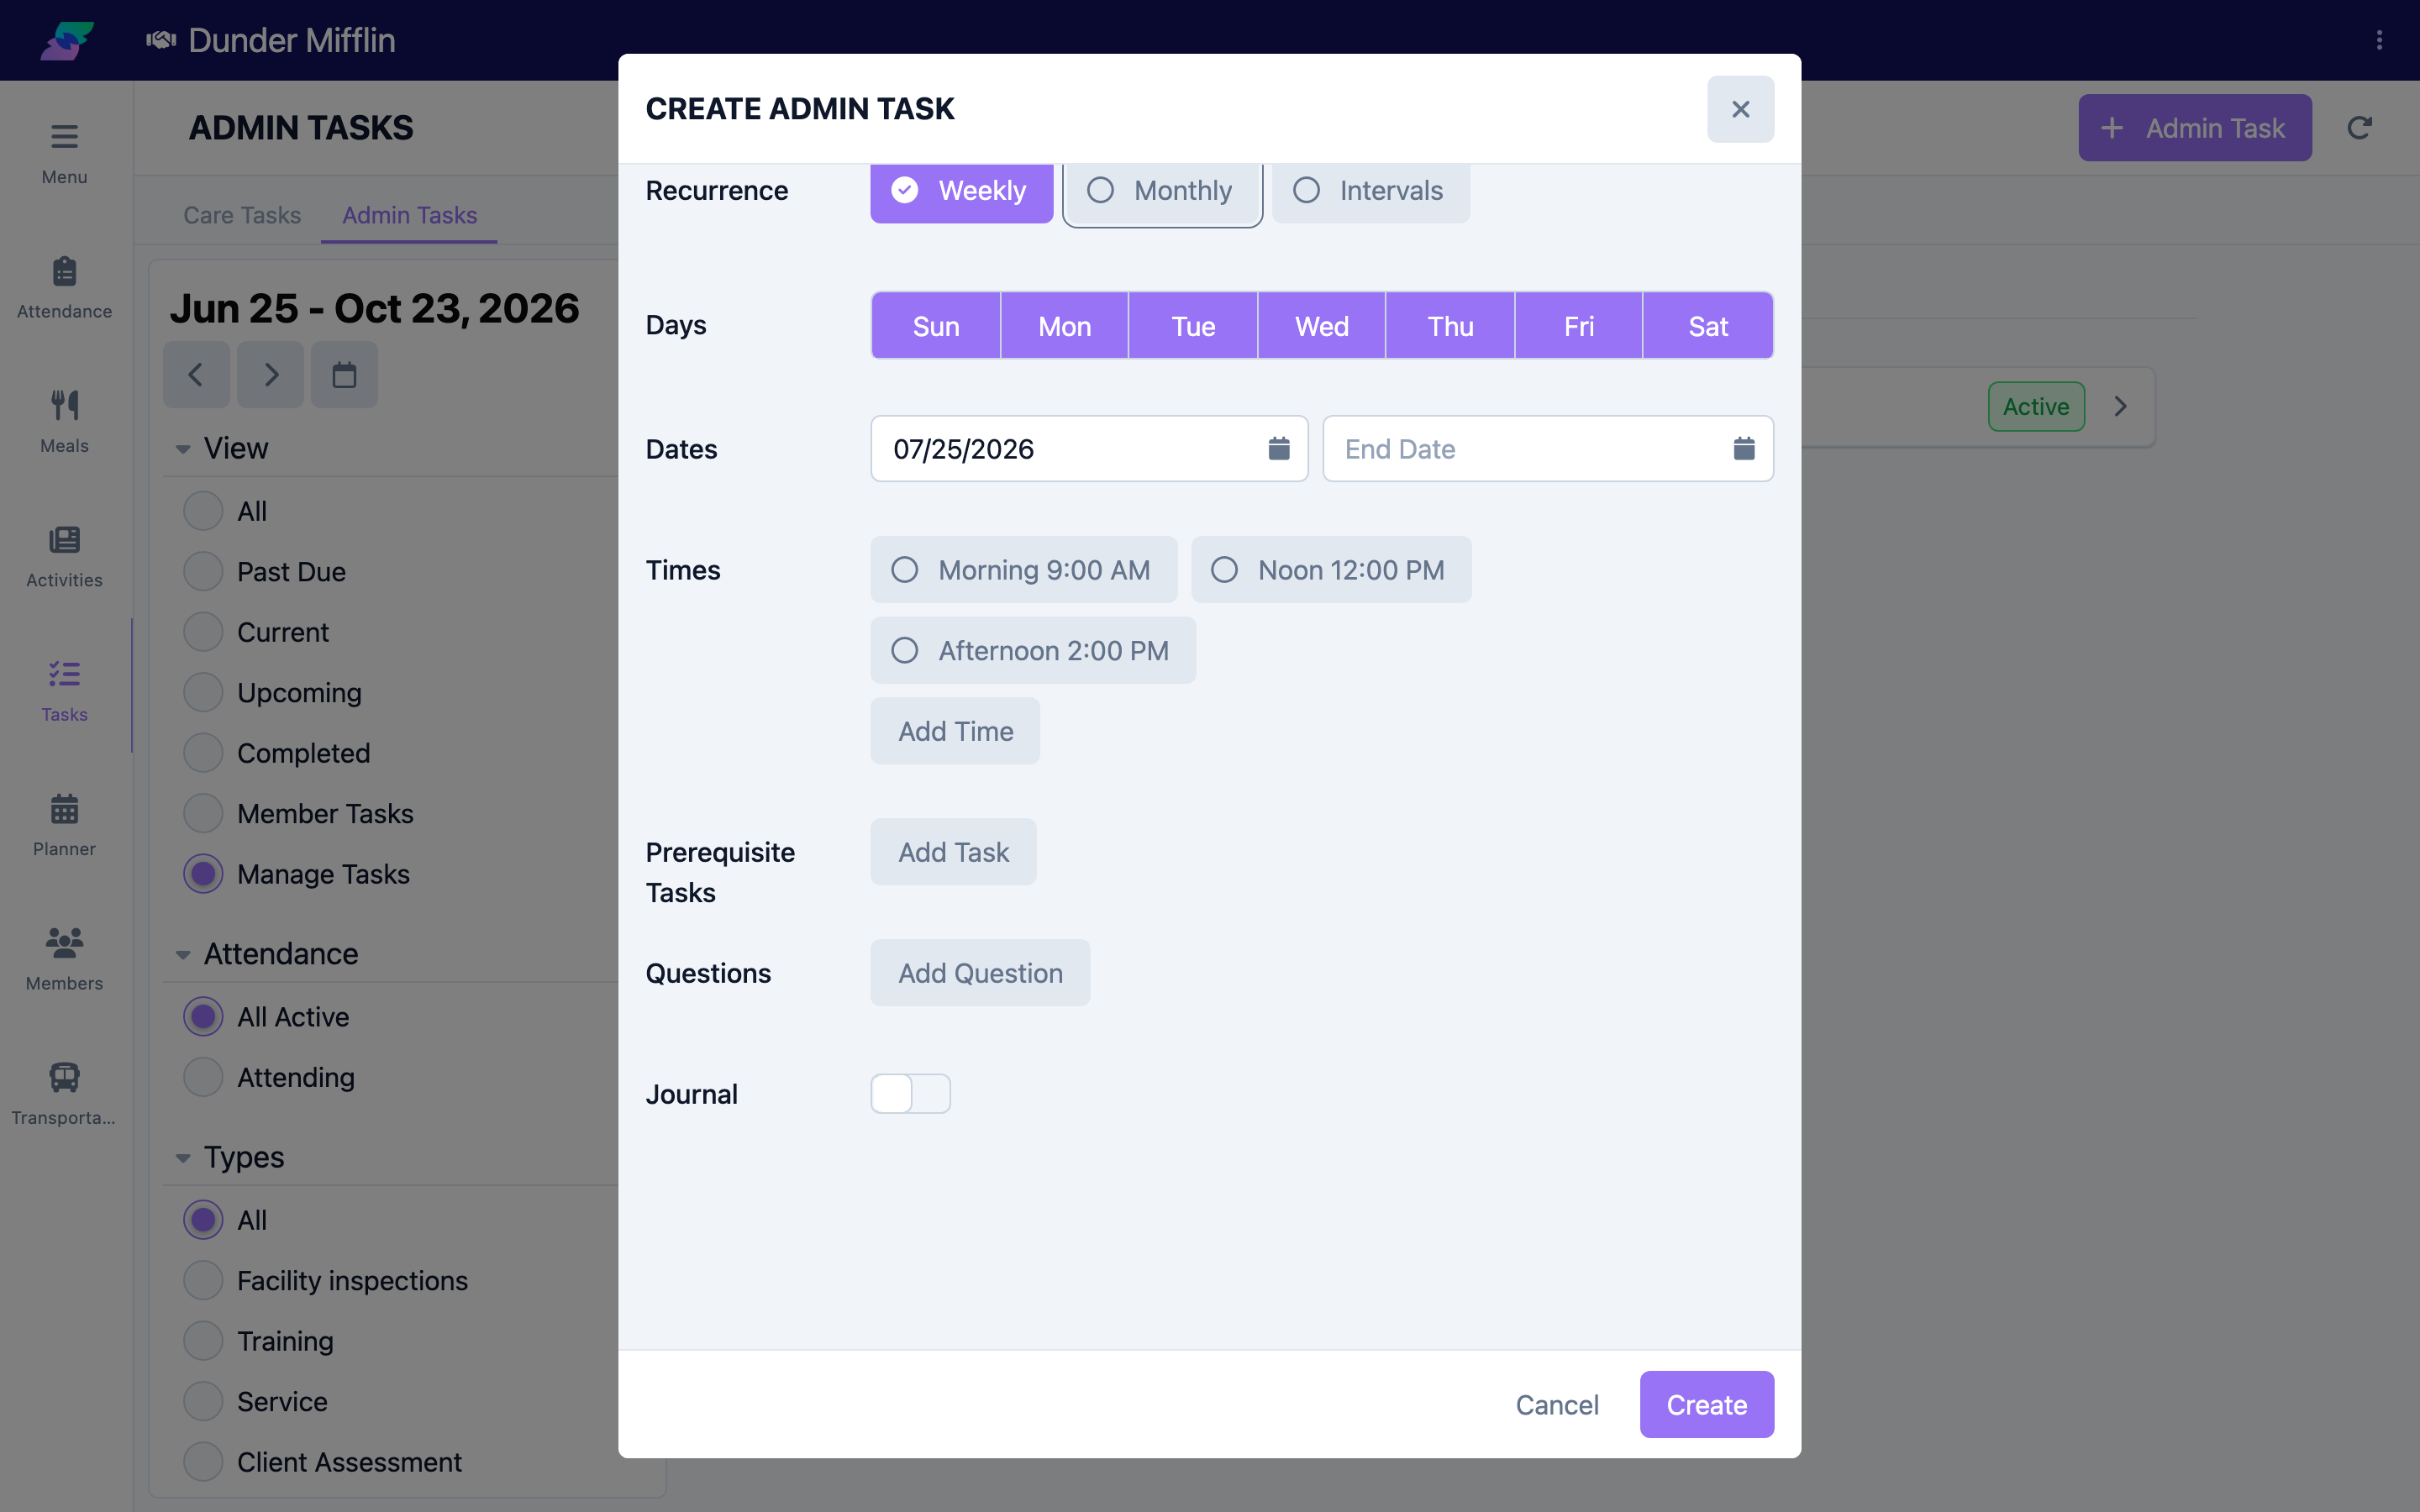Choose Noon 12:00 PM time

pyautogui.click(x=1331, y=570)
